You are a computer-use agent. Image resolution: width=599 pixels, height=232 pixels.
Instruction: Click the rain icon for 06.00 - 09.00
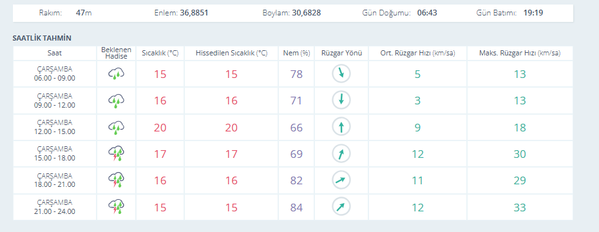[116, 73]
